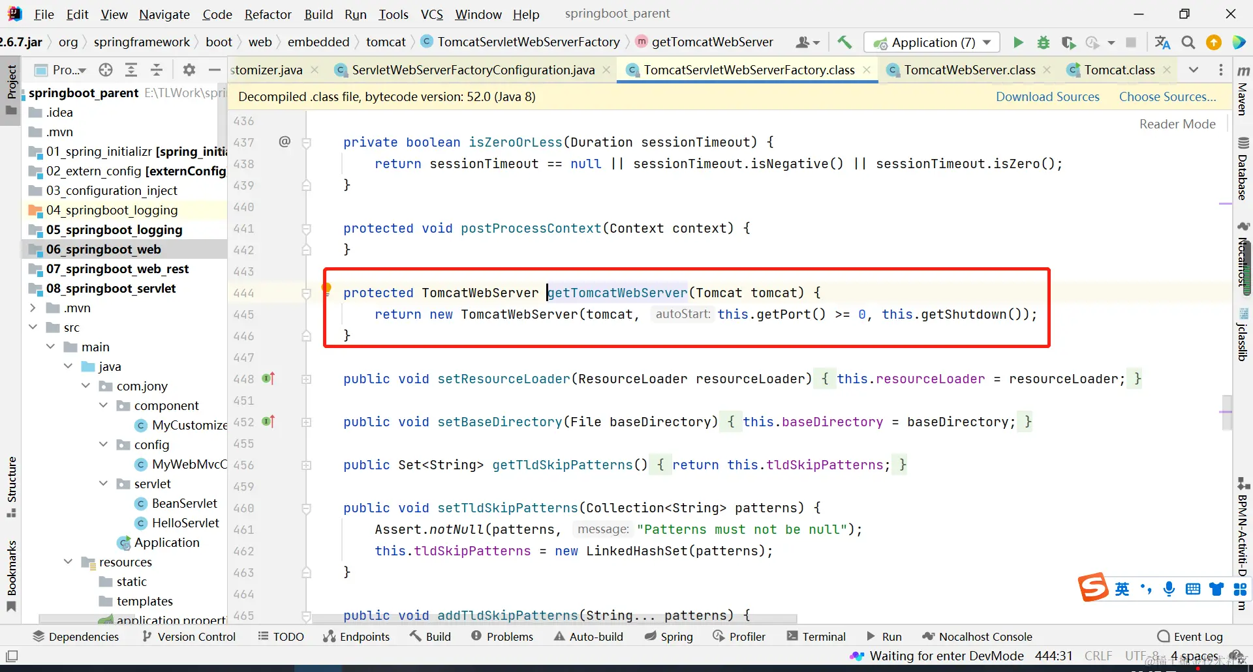Open the Database tool window
This screenshot has width=1253, height=672.
1243,168
